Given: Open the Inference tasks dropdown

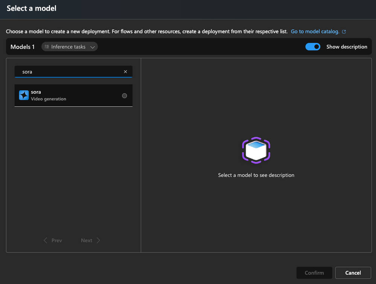Looking at the screenshot, I should (70, 47).
